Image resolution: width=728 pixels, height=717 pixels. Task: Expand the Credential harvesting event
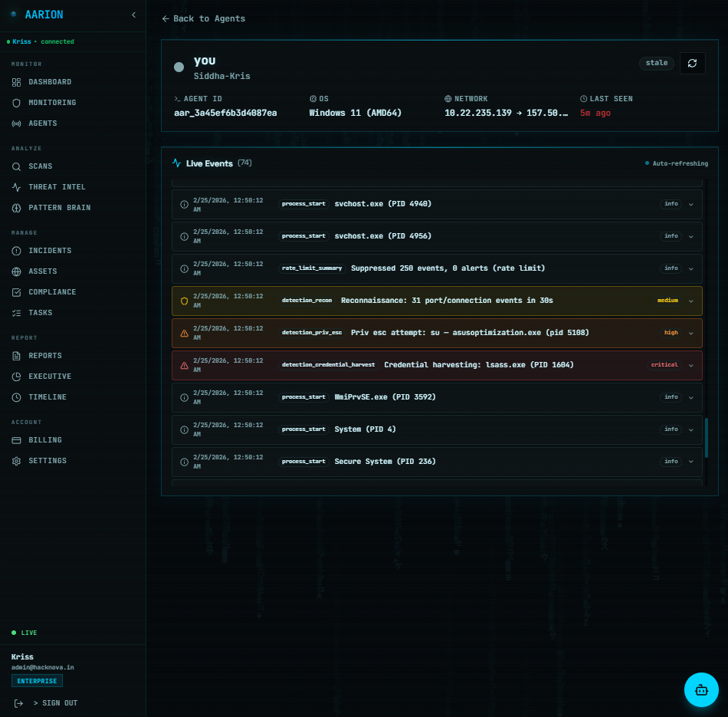[691, 366]
